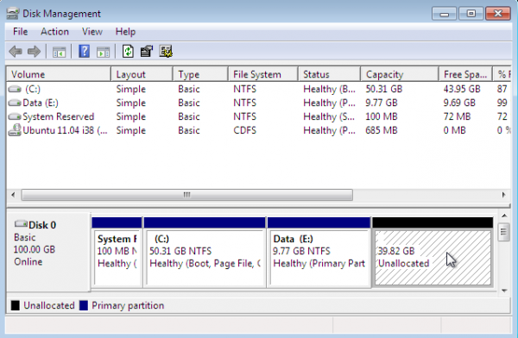The image size is (518, 338).
Task: Click the disk pane scroll up arrow
Action: [x=504, y=216]
